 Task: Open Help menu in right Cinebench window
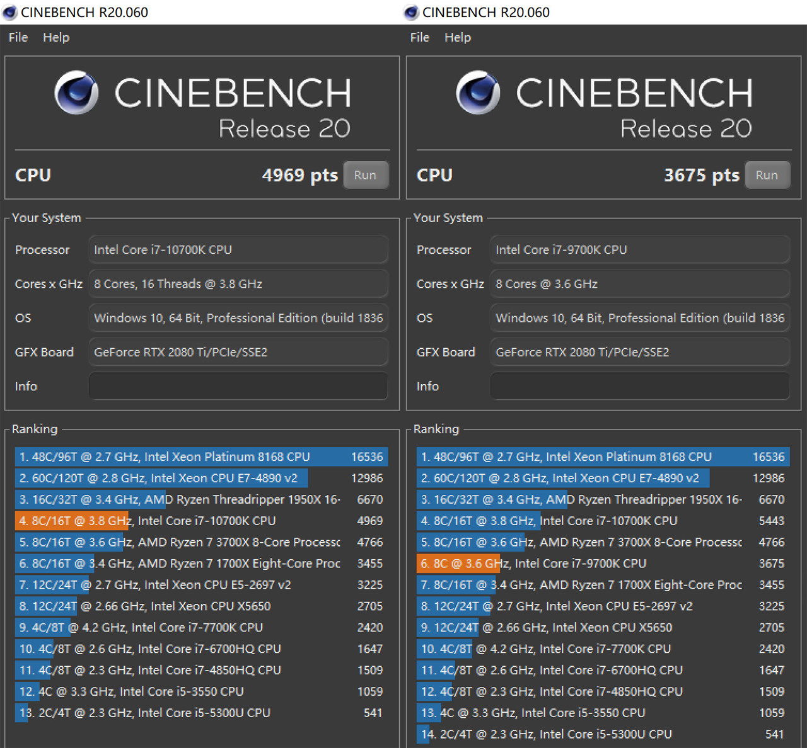458,37
